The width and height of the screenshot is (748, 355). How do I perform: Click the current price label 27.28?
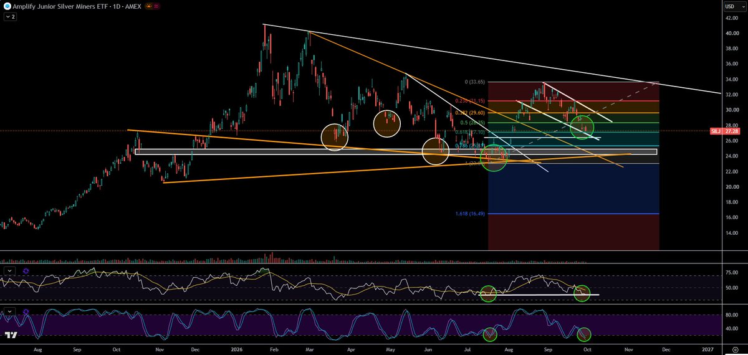731,131
